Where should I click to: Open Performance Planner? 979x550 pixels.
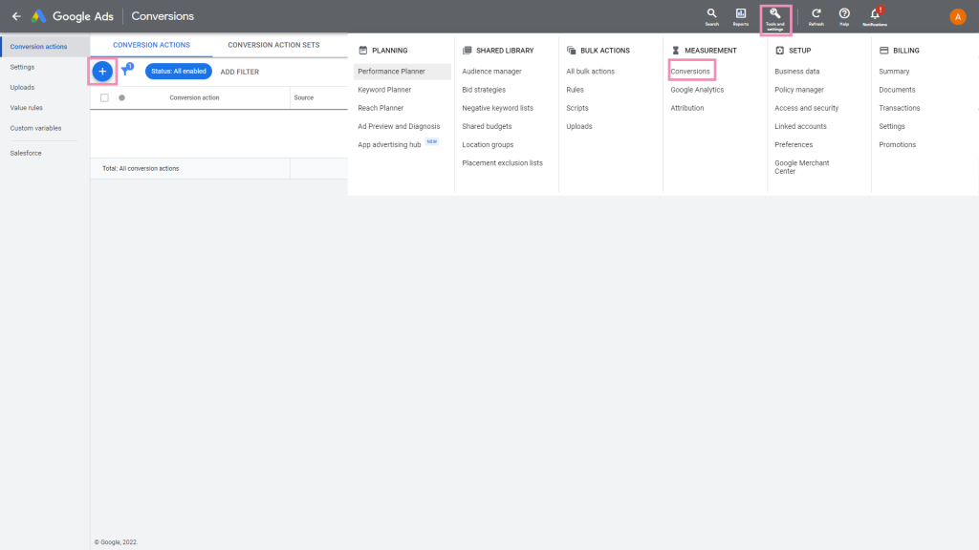click(402, 72)
